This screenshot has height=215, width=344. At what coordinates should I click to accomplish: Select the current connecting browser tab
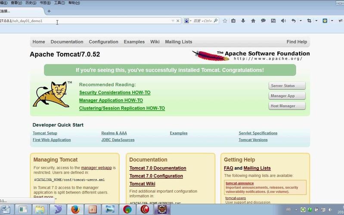pos(22,11)
